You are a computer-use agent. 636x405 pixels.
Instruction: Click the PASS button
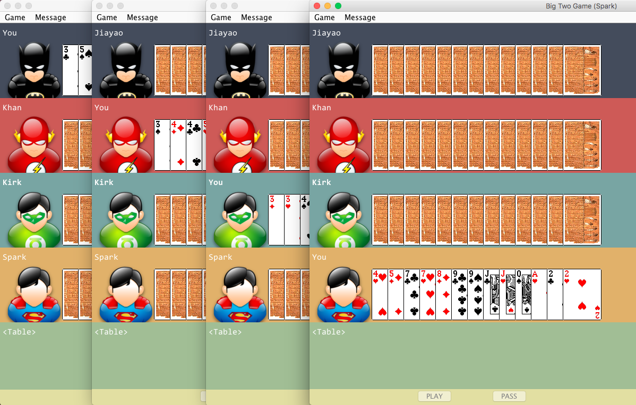pos(509,396)
